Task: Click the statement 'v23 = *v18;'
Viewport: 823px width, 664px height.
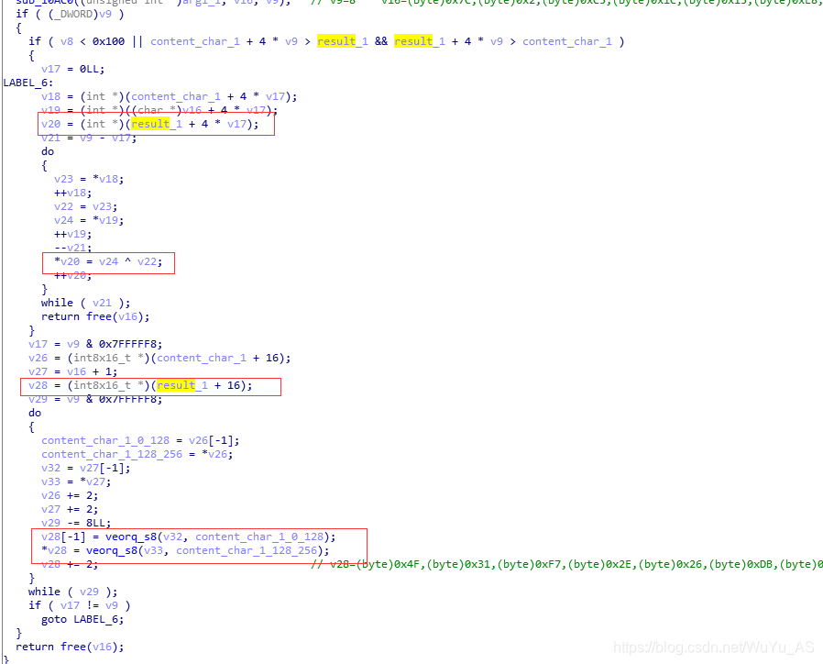Action: pyautogui.click(x=89, y=179)
